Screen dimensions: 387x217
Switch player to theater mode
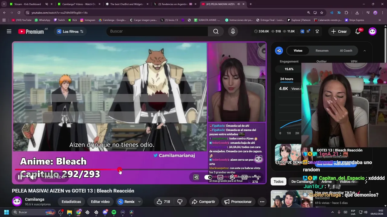(244, 177)
